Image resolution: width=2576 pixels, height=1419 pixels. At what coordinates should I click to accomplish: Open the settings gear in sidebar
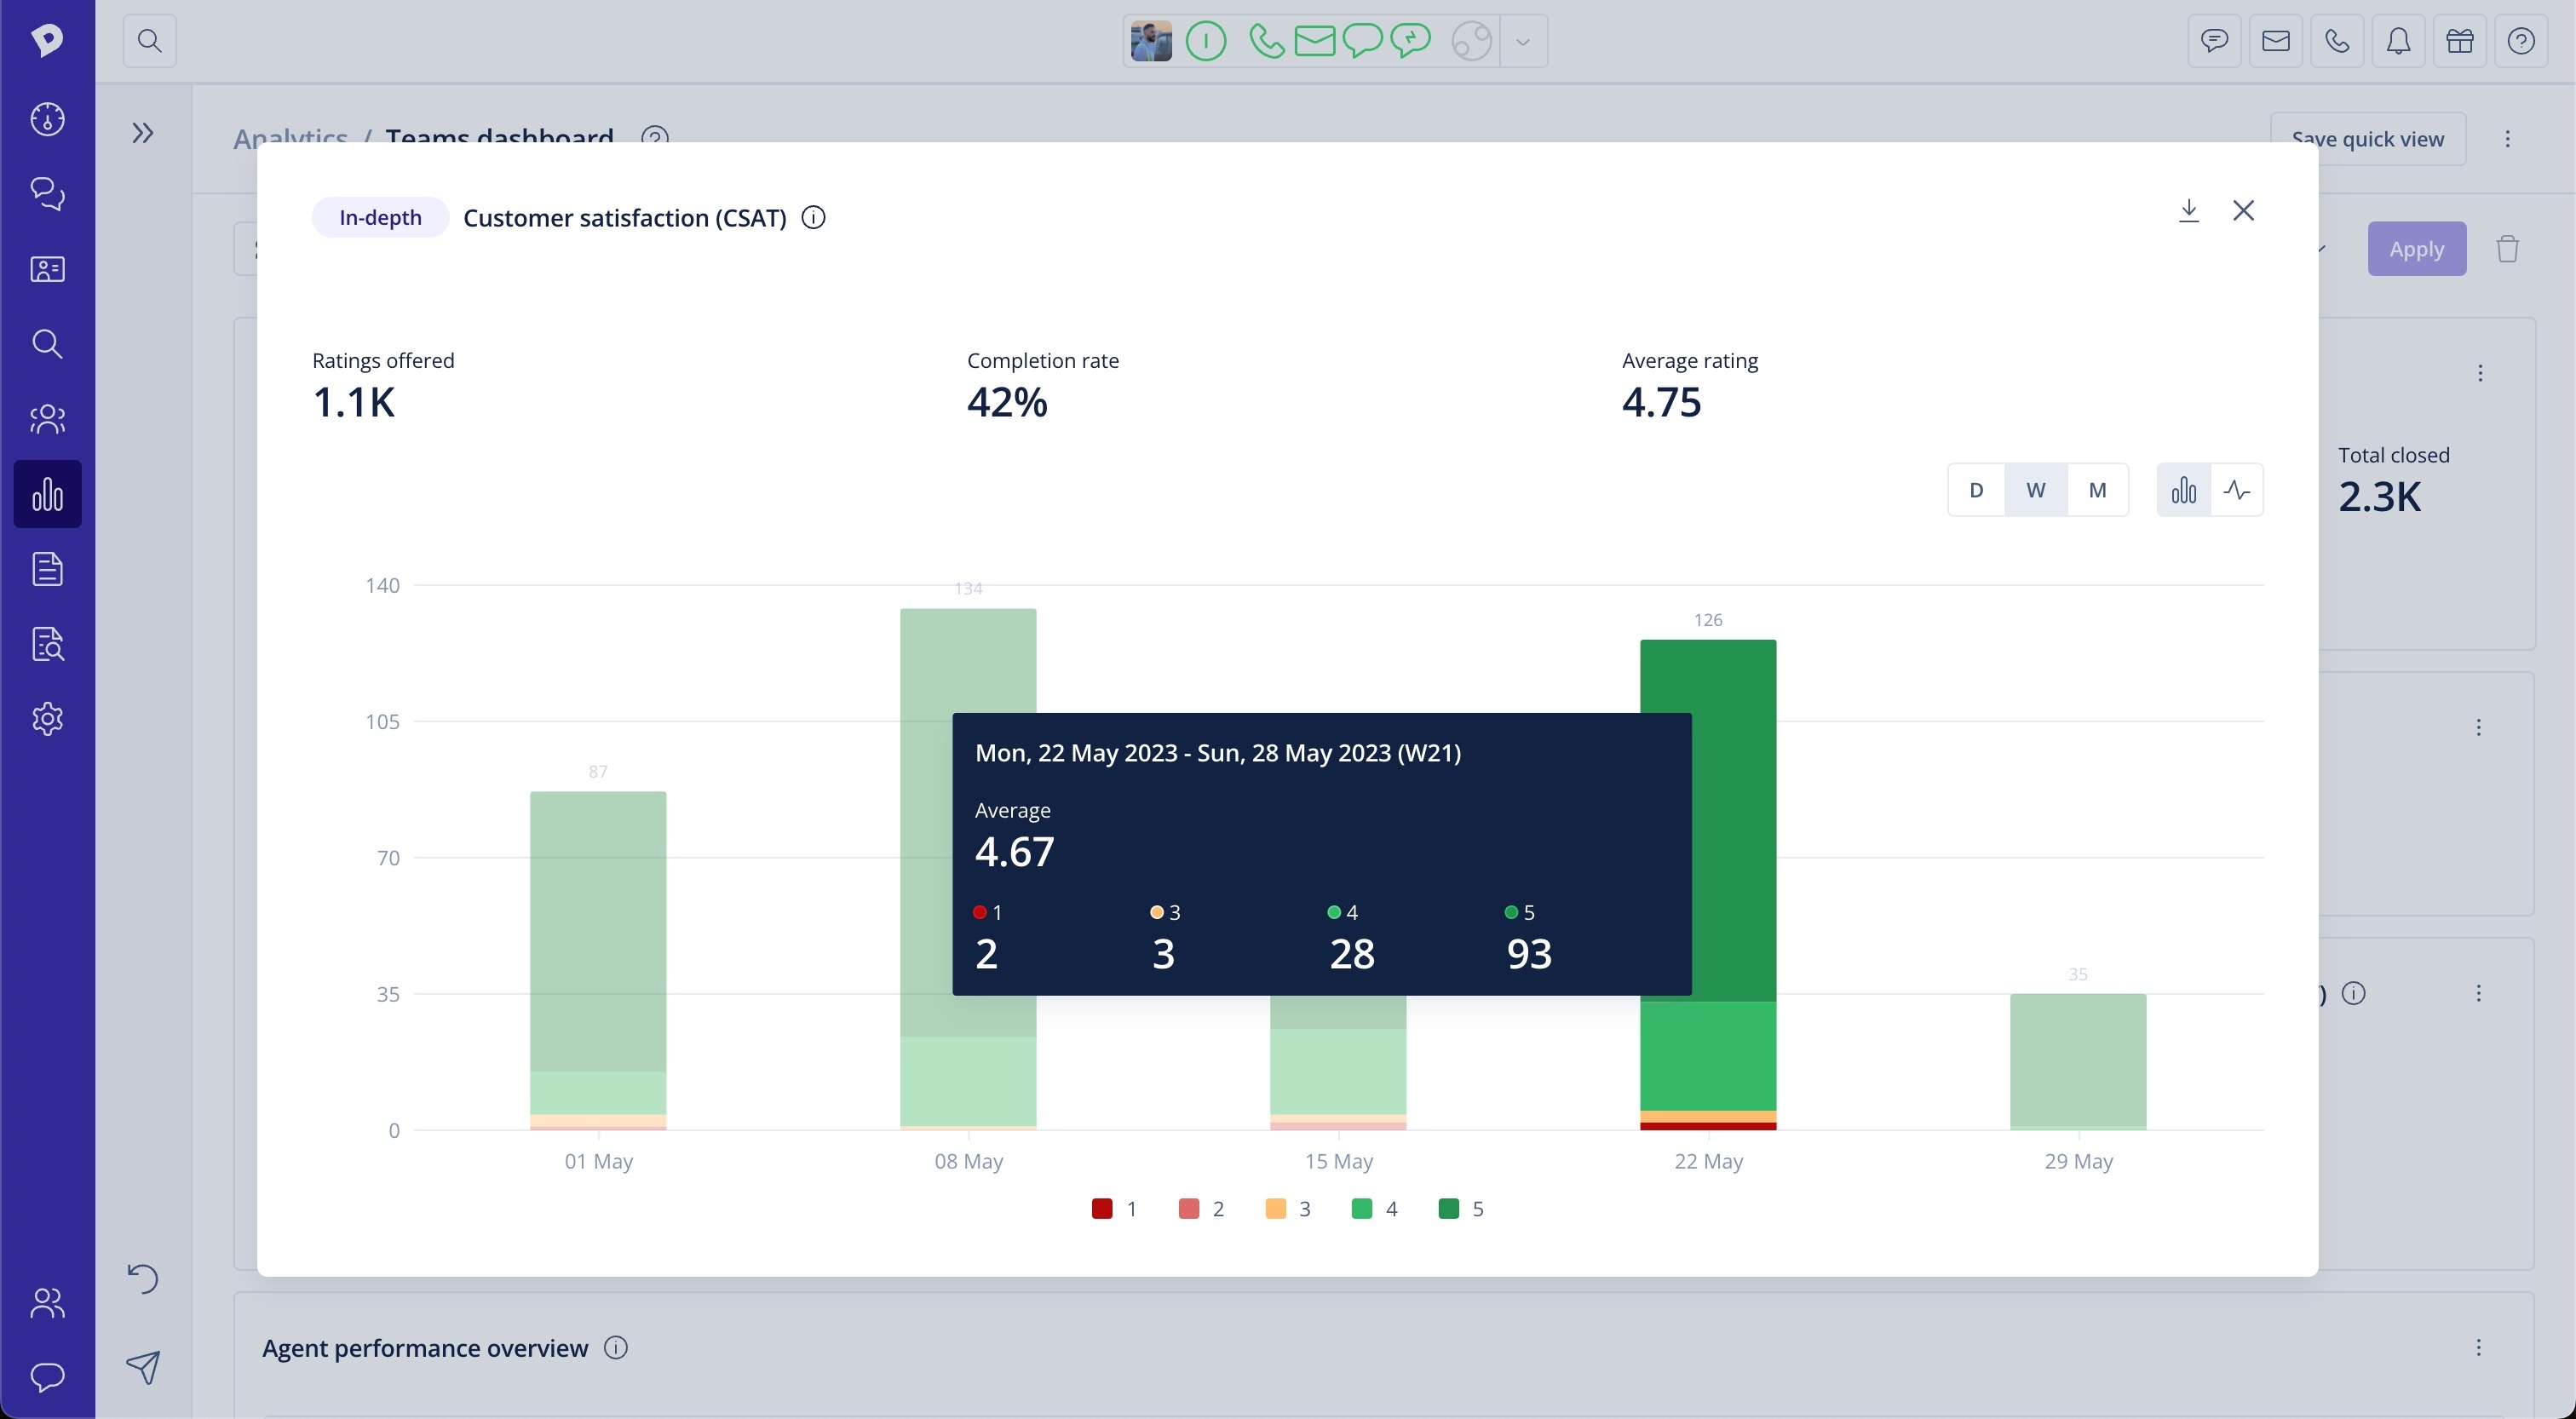coord(47,719)
